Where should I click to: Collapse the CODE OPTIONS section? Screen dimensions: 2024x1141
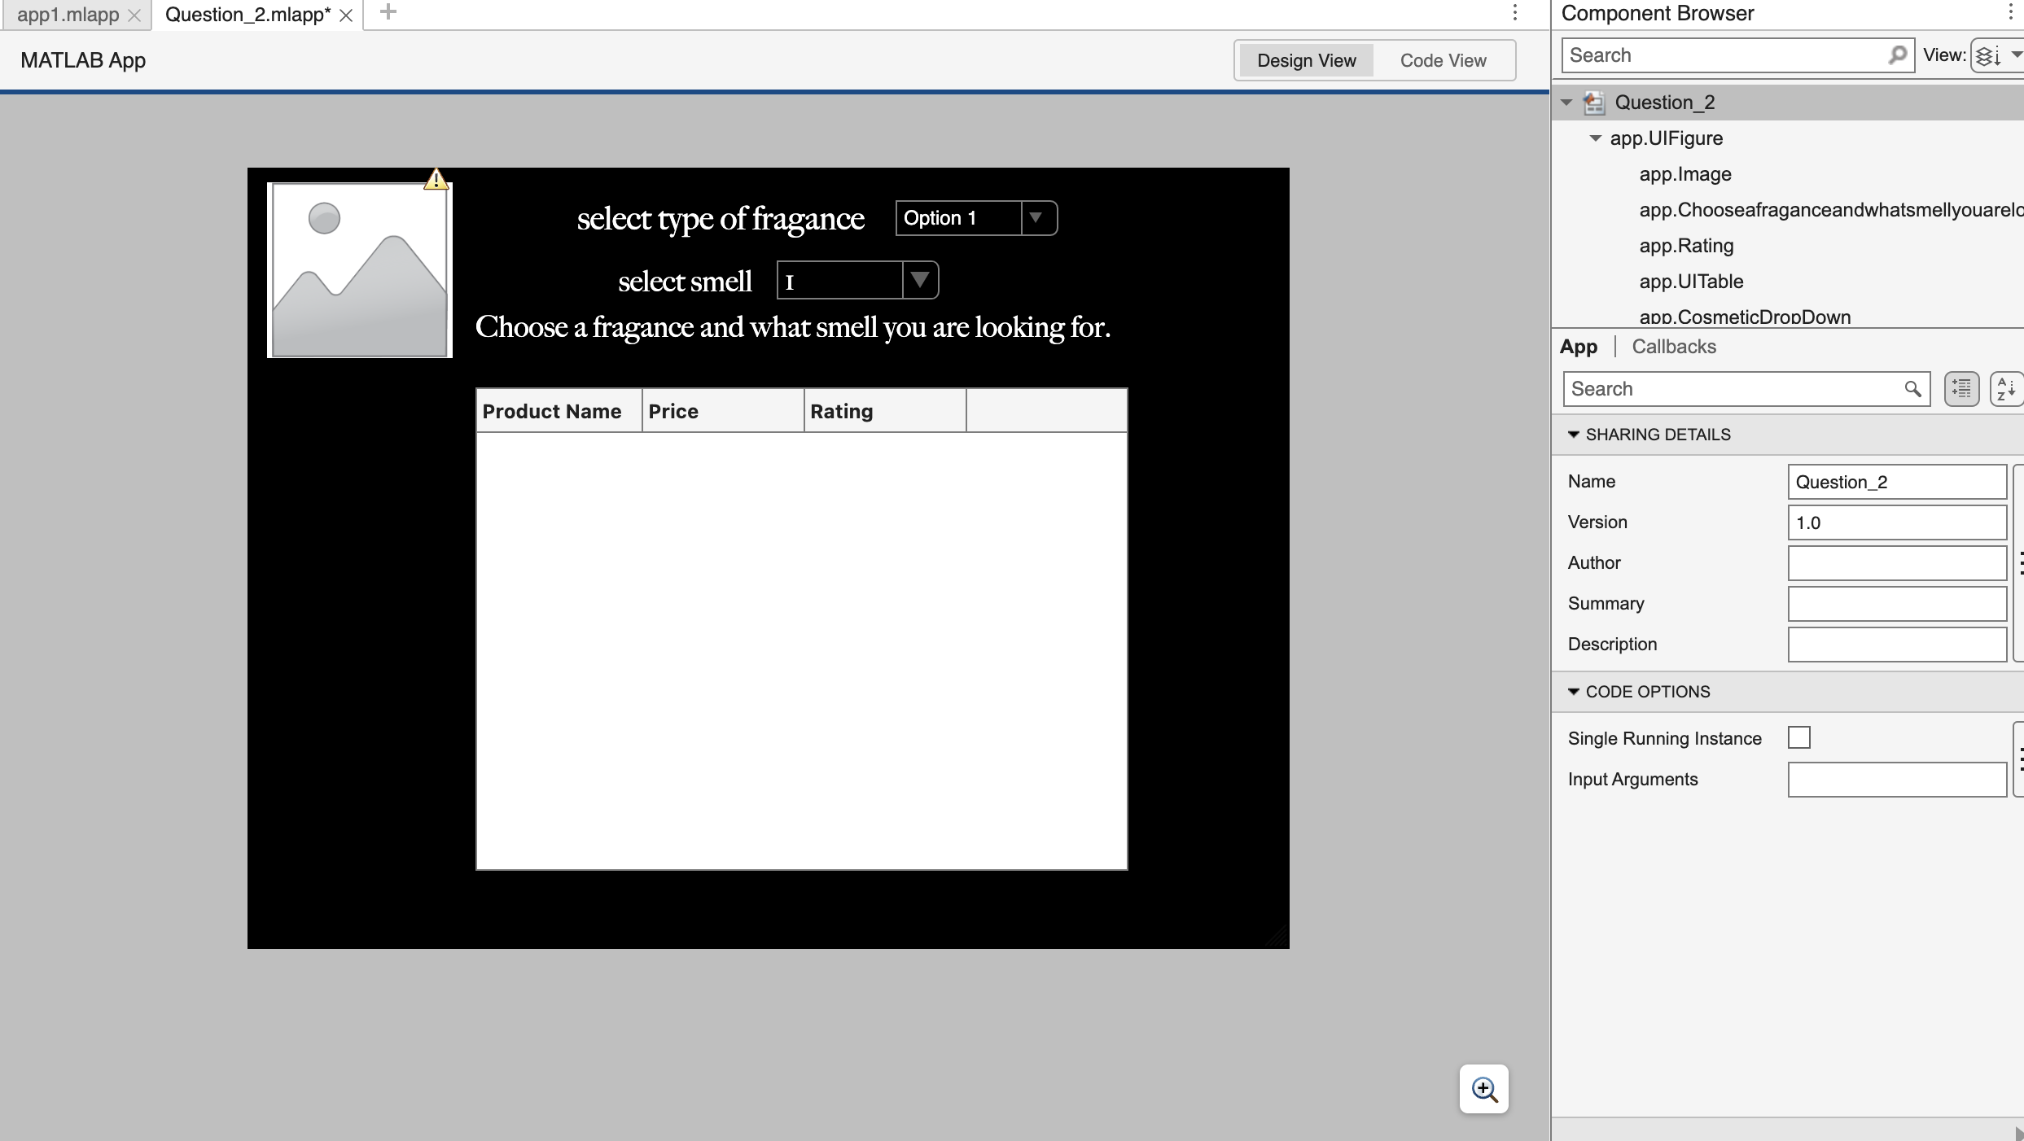pyautogui.click(x=1573, y=692)
